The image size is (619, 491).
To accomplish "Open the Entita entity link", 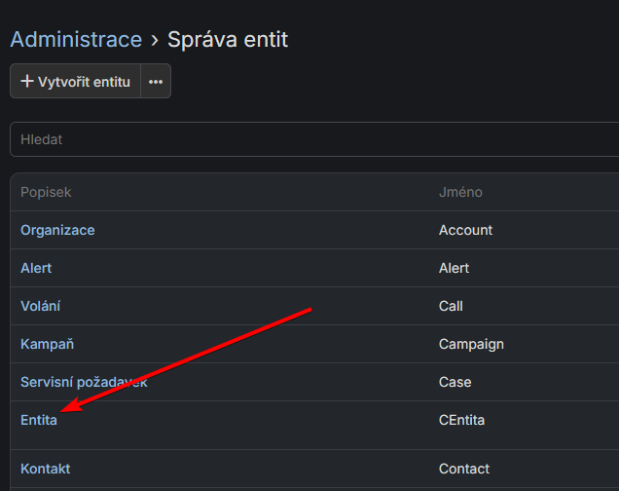I will point(39,420).
